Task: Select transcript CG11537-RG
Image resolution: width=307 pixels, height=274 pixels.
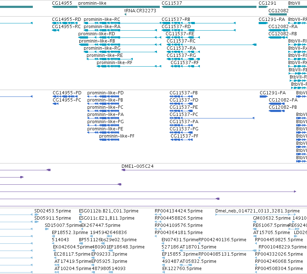Action: coord(183,59)
